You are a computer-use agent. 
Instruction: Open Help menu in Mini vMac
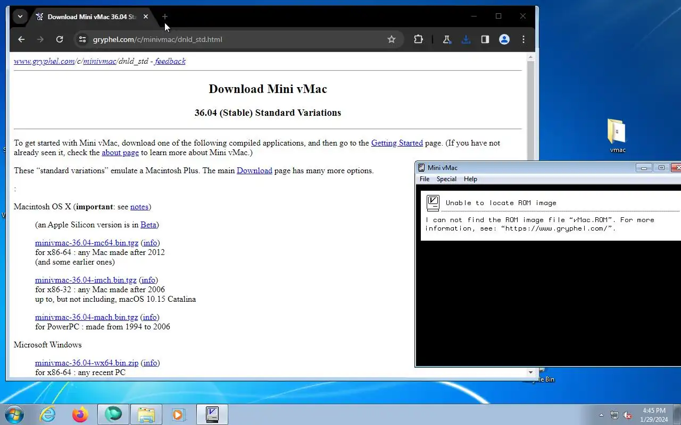(470, 179)
